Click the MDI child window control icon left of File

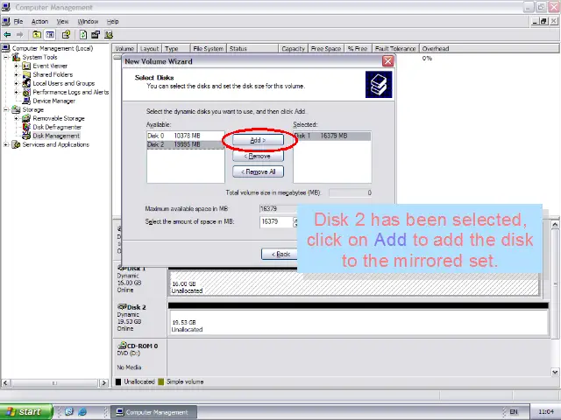pos(6,21)
